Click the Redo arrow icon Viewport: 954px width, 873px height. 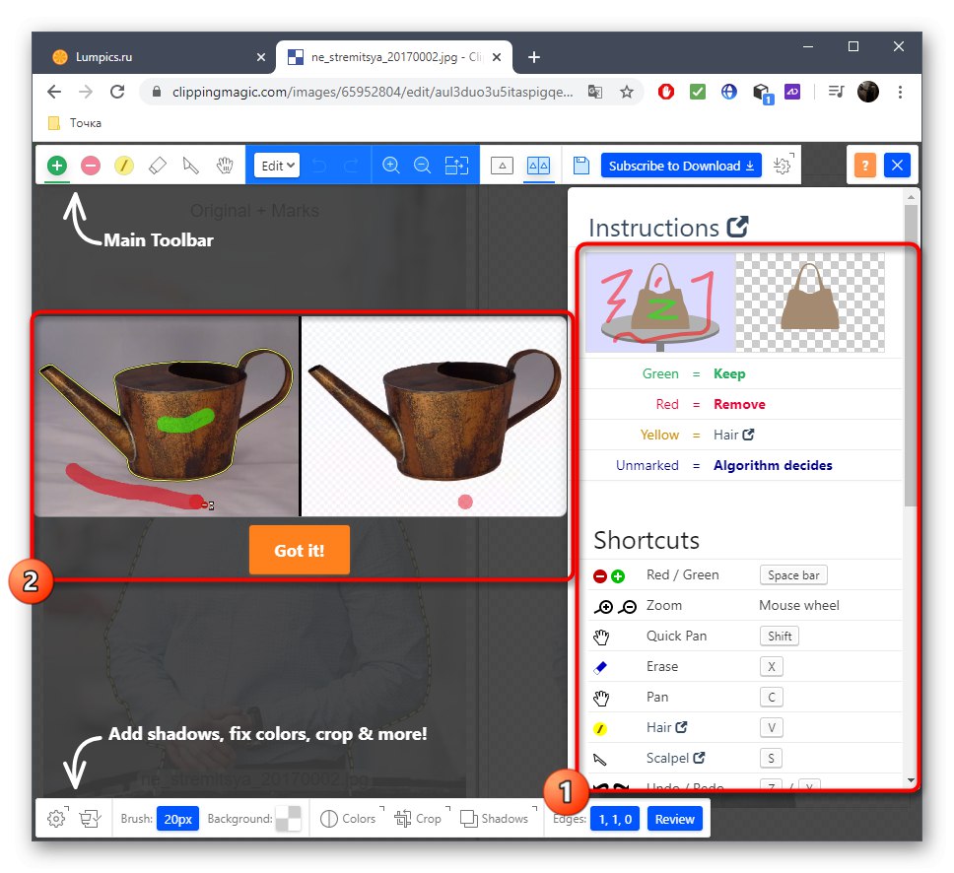click(x=351, y=166)
